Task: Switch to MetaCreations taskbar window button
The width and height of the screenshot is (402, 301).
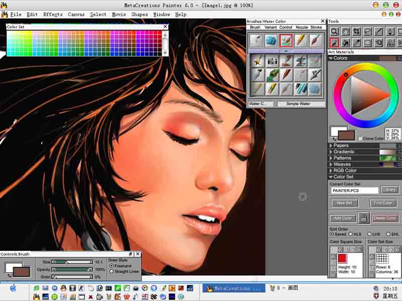Action: pos(234,288)
